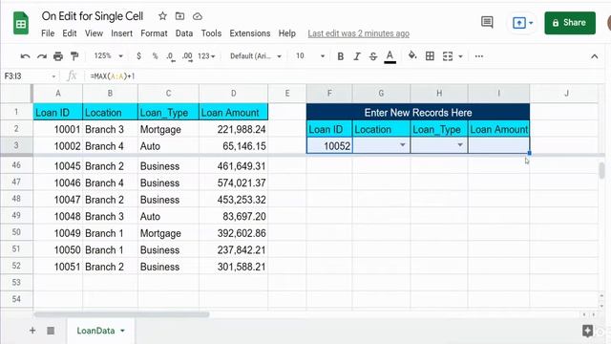The height and width of the screenshot is (344, 611).
Task: Star this spreadsheet
Action: point(162,16)
